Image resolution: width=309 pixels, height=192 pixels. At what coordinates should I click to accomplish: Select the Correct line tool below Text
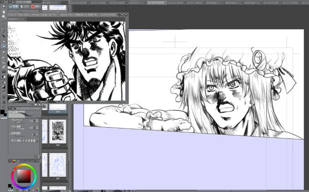click(x=4, y=107)
